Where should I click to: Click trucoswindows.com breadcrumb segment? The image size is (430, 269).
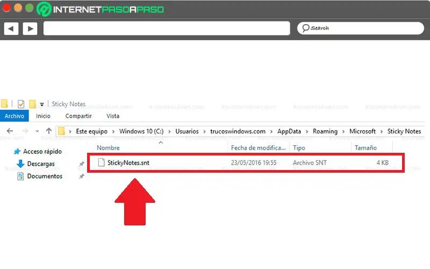(238, 131)
